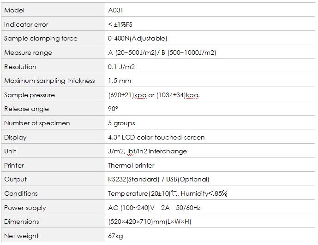Image resolution: width=318 pixels, height=245 pixels.
Task: Select the 0.1 J/m2 resolution value
Action: coord(121,67)
